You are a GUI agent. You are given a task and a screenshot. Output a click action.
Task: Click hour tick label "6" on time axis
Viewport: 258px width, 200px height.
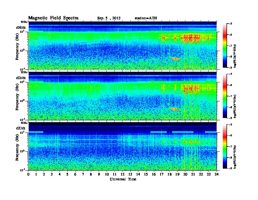click(x=75, y=174)
